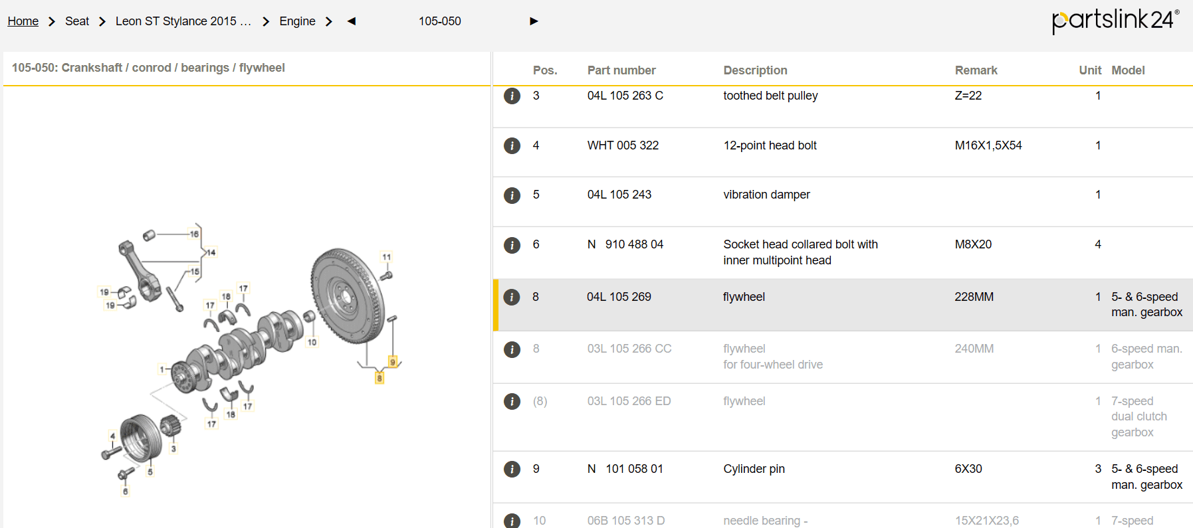Open info icon for part N 910 488 04
This screenshot has width=1193, height=528.
point(512,245)
